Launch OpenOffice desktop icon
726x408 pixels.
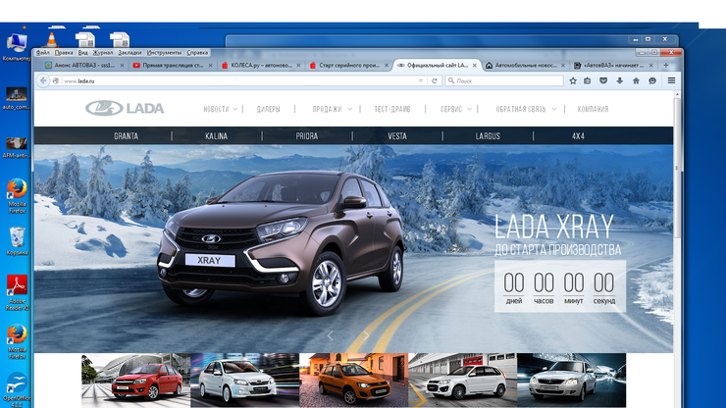(17, 389)
